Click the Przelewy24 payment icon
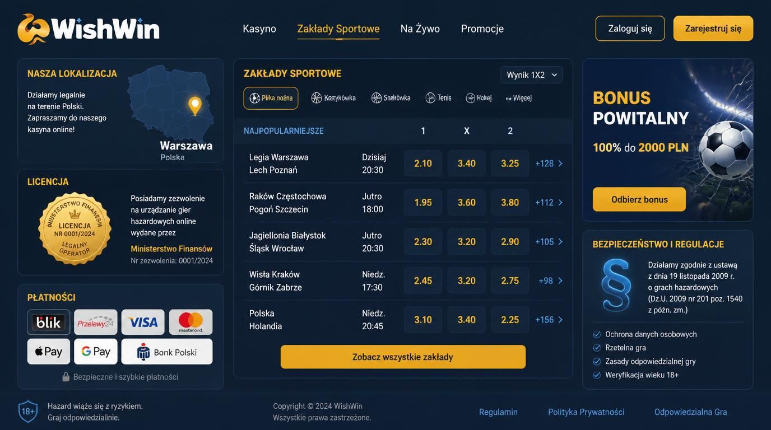 [96, 322]
